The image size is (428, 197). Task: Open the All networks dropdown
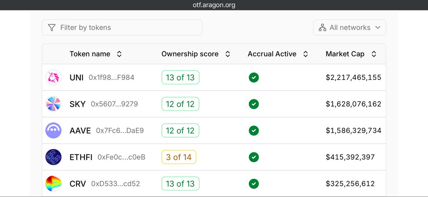(350, 27)
